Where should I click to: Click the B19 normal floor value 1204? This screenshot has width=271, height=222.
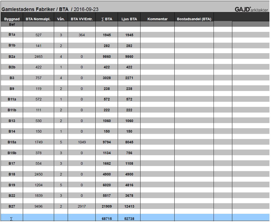(x=39, y=185)
